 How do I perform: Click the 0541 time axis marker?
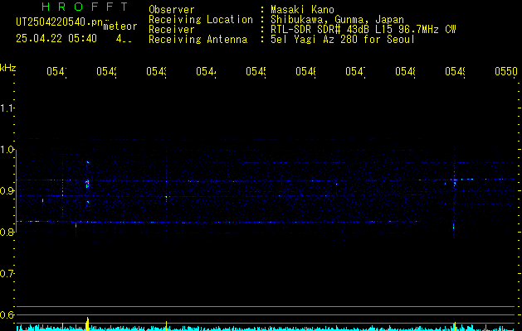click(56, 71)
